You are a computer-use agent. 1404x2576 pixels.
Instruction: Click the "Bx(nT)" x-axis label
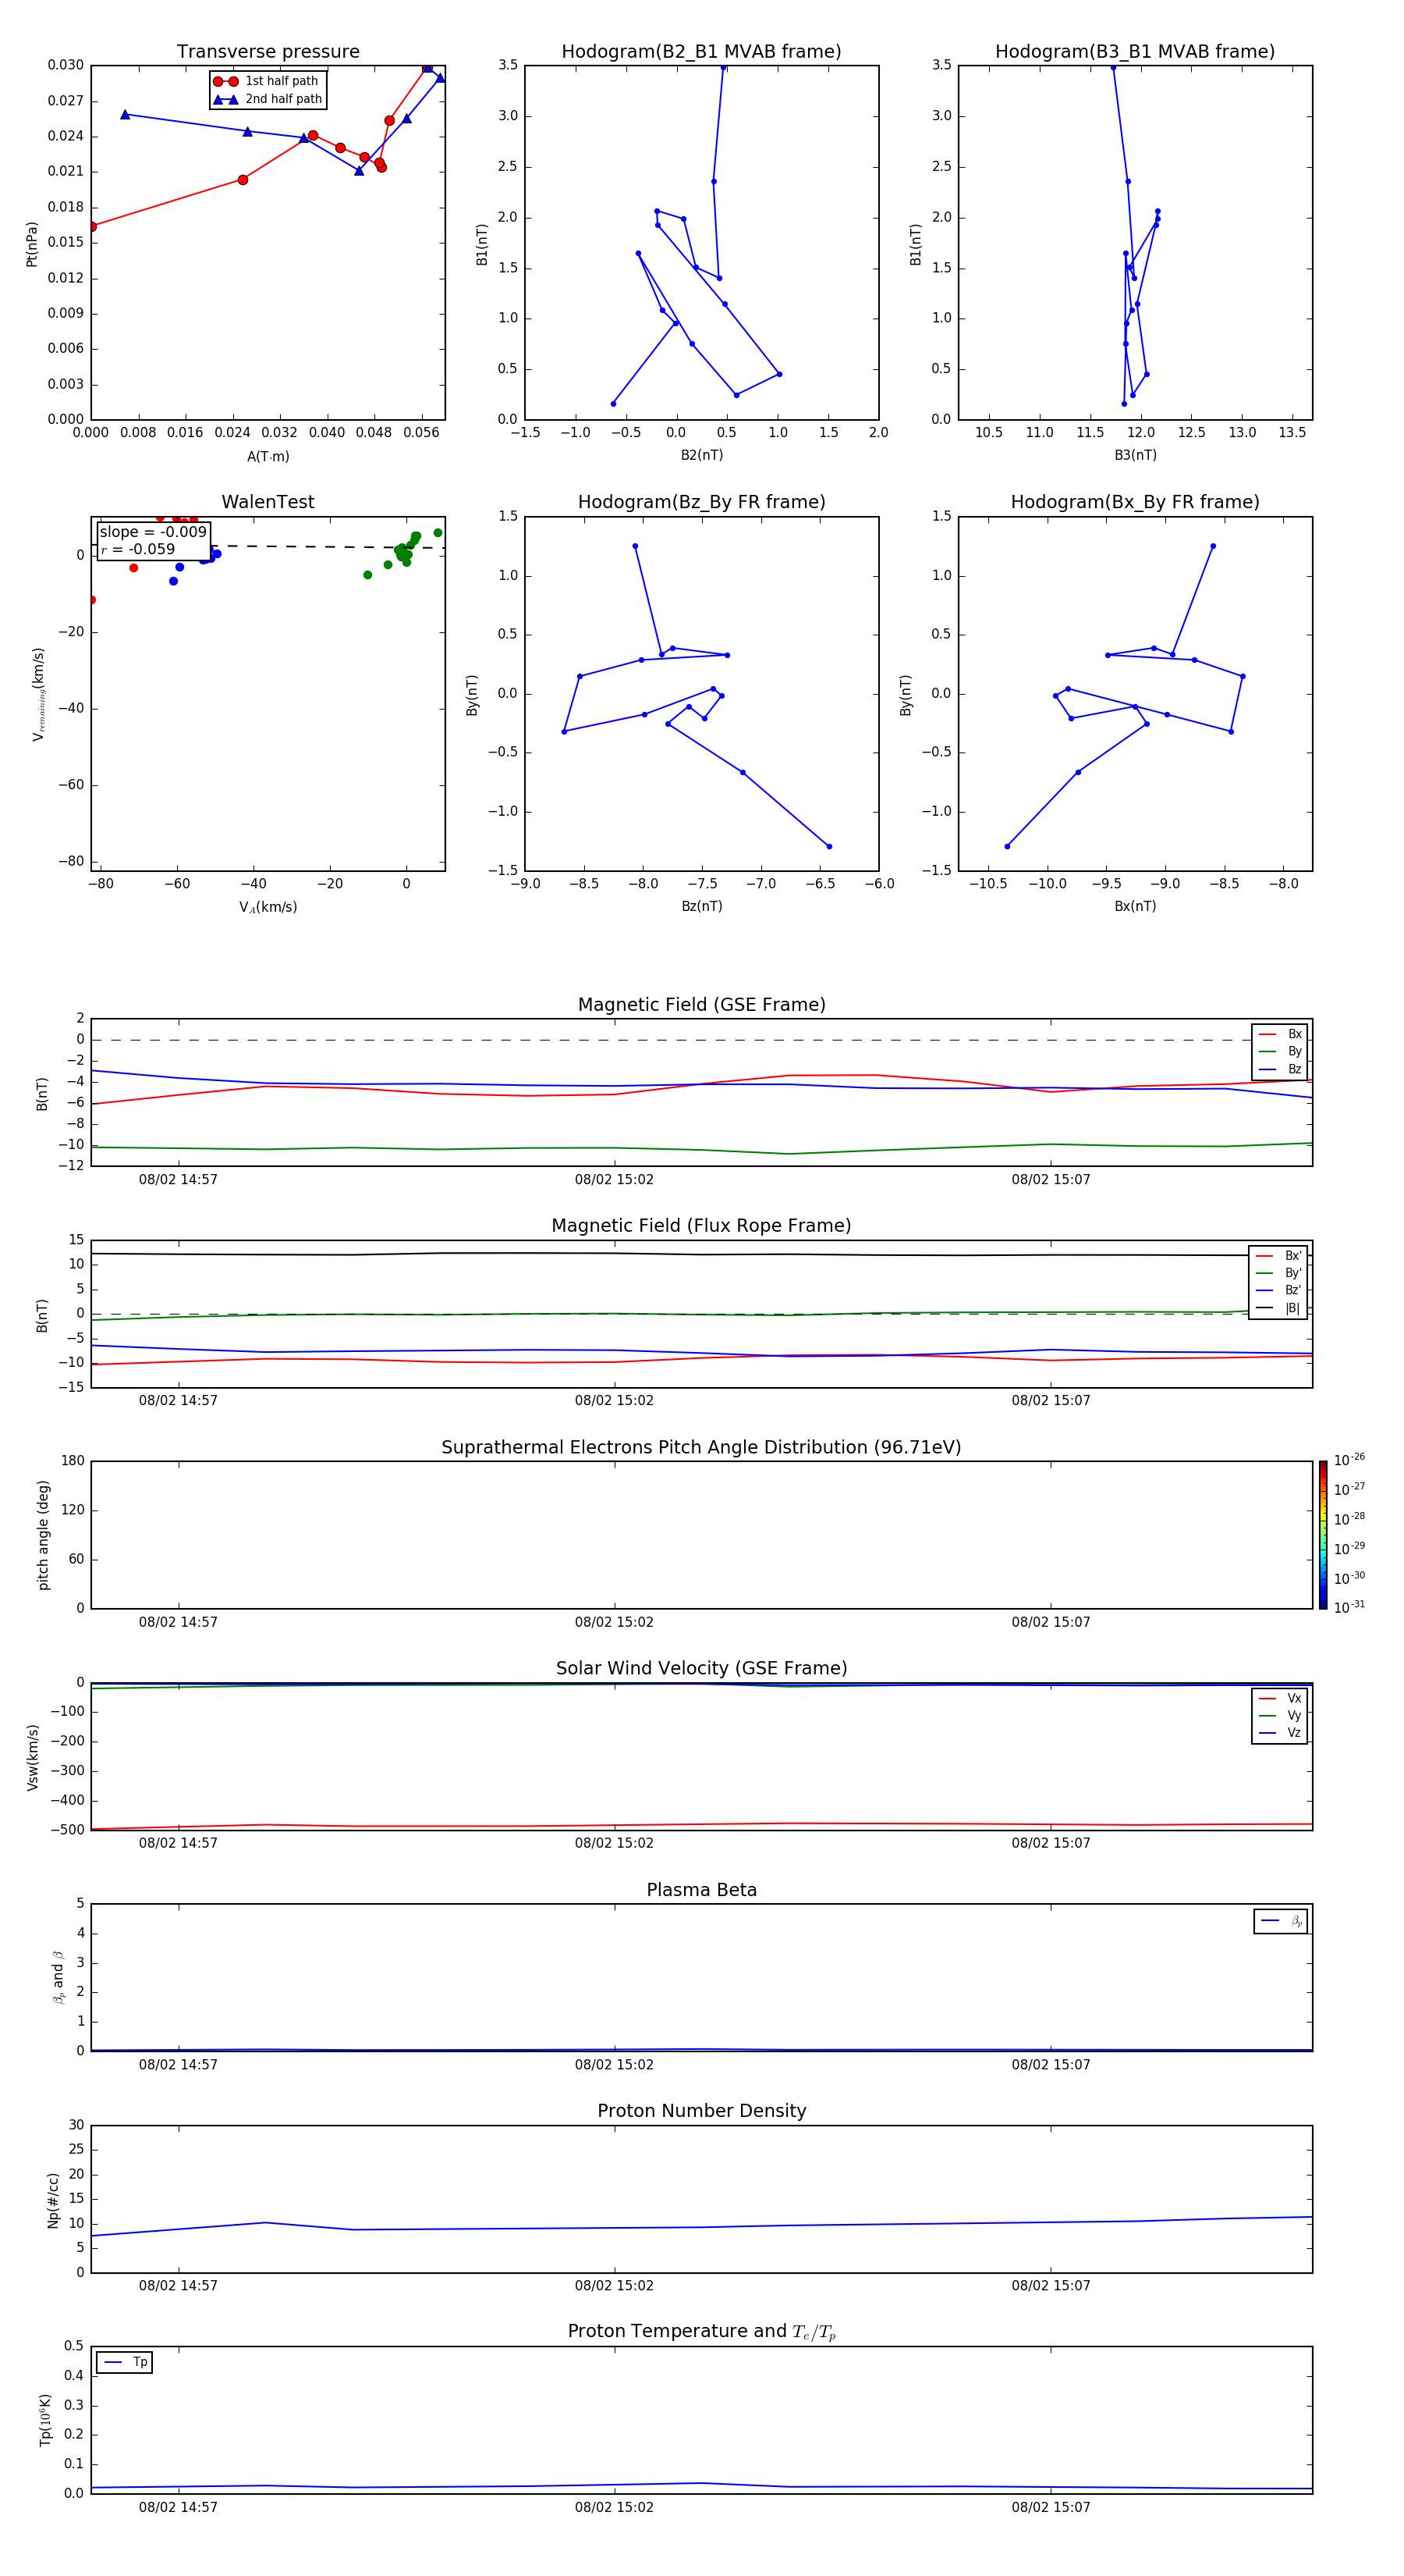pos(1135,906)
